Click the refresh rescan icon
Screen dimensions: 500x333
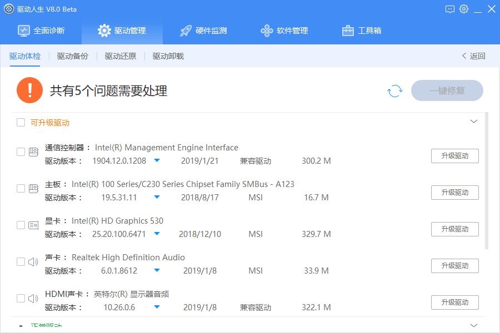click(x=394, y=90)
